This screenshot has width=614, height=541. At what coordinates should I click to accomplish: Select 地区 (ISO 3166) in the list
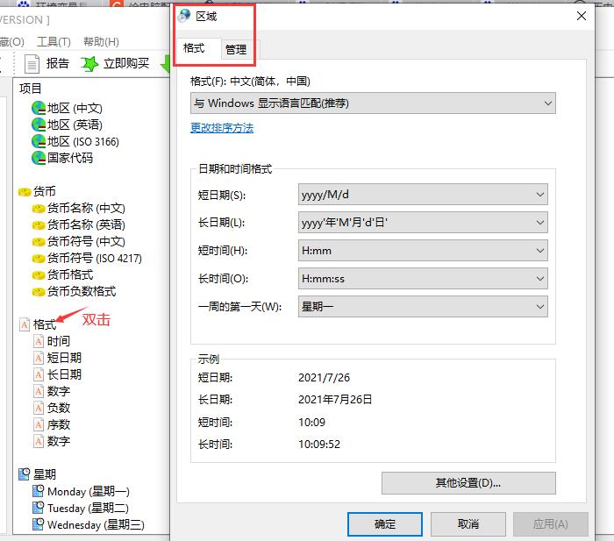pos(83,141)
